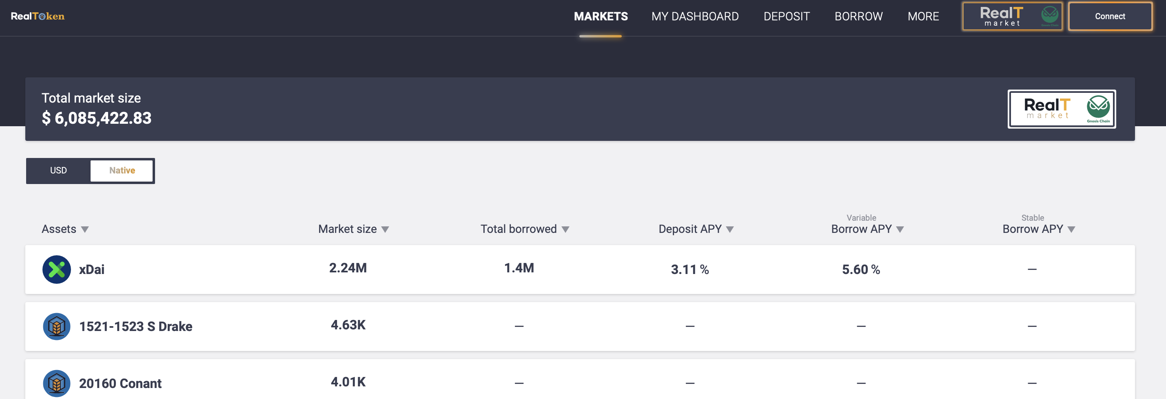
Task: Open the RealT market selector in navbar
Action: coord(1012,16)
